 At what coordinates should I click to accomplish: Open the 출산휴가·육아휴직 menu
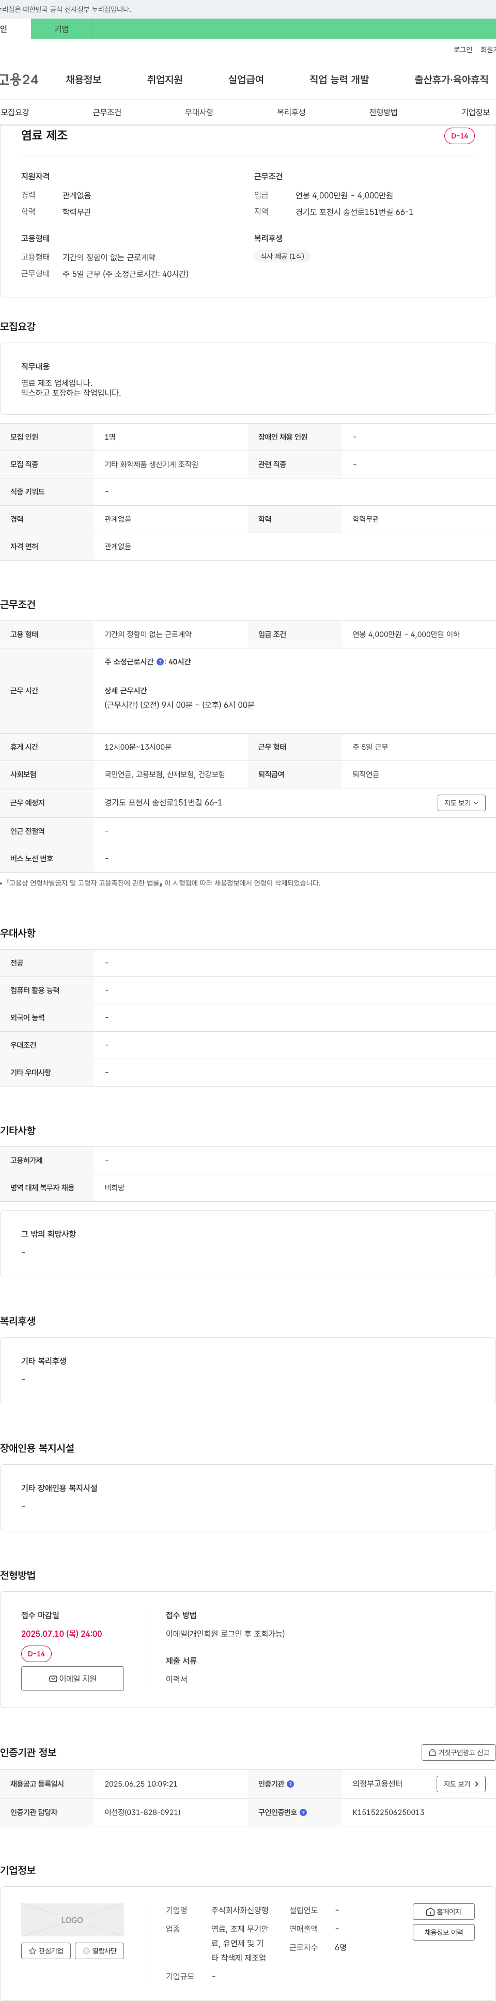coord(451,79)
